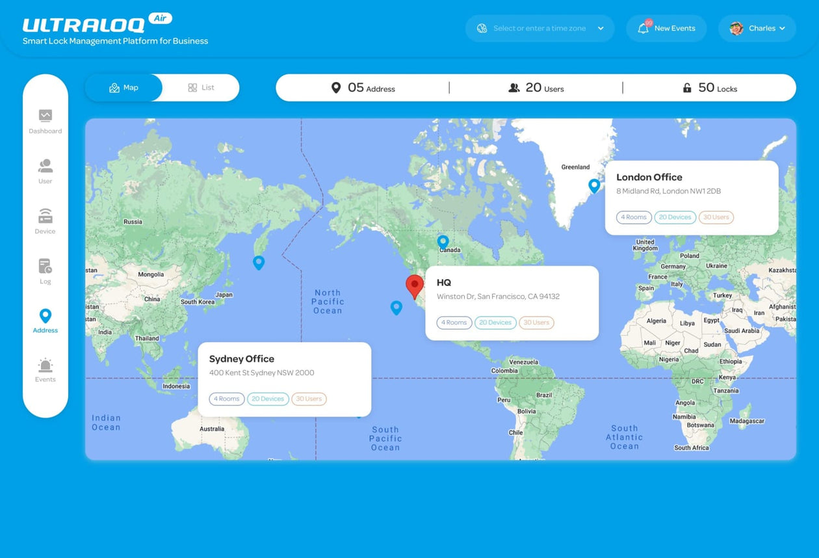Image resolution: width=819 pixels, height=558 pixels.
Task: Expand the time zone dropdown arrow
Action: 601,29
